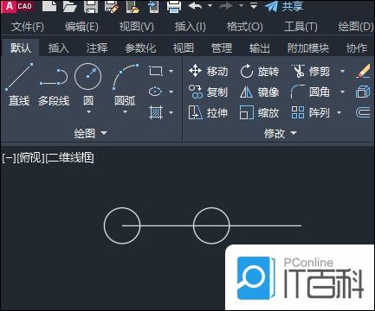
Task: Expand the 修剪 trim dropdown arrow
Action: [343, 71]
